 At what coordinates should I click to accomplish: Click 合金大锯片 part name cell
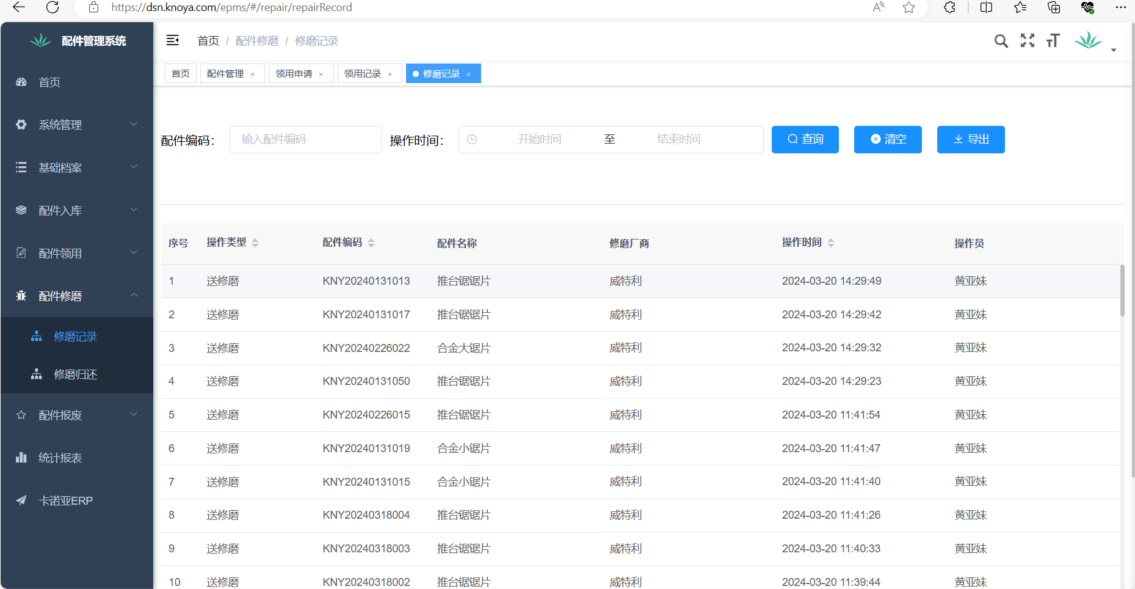[x=464, y=348]
